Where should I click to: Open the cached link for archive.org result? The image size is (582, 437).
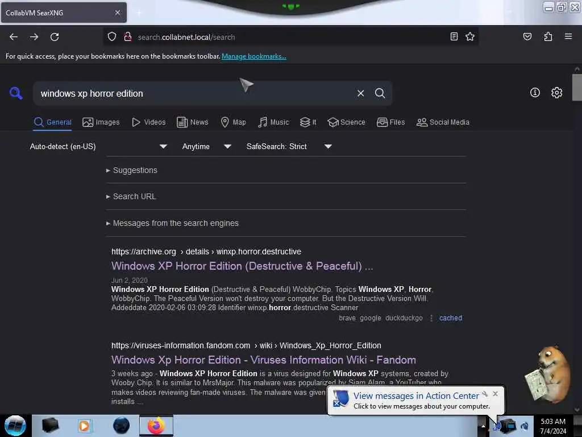[451, 318]
